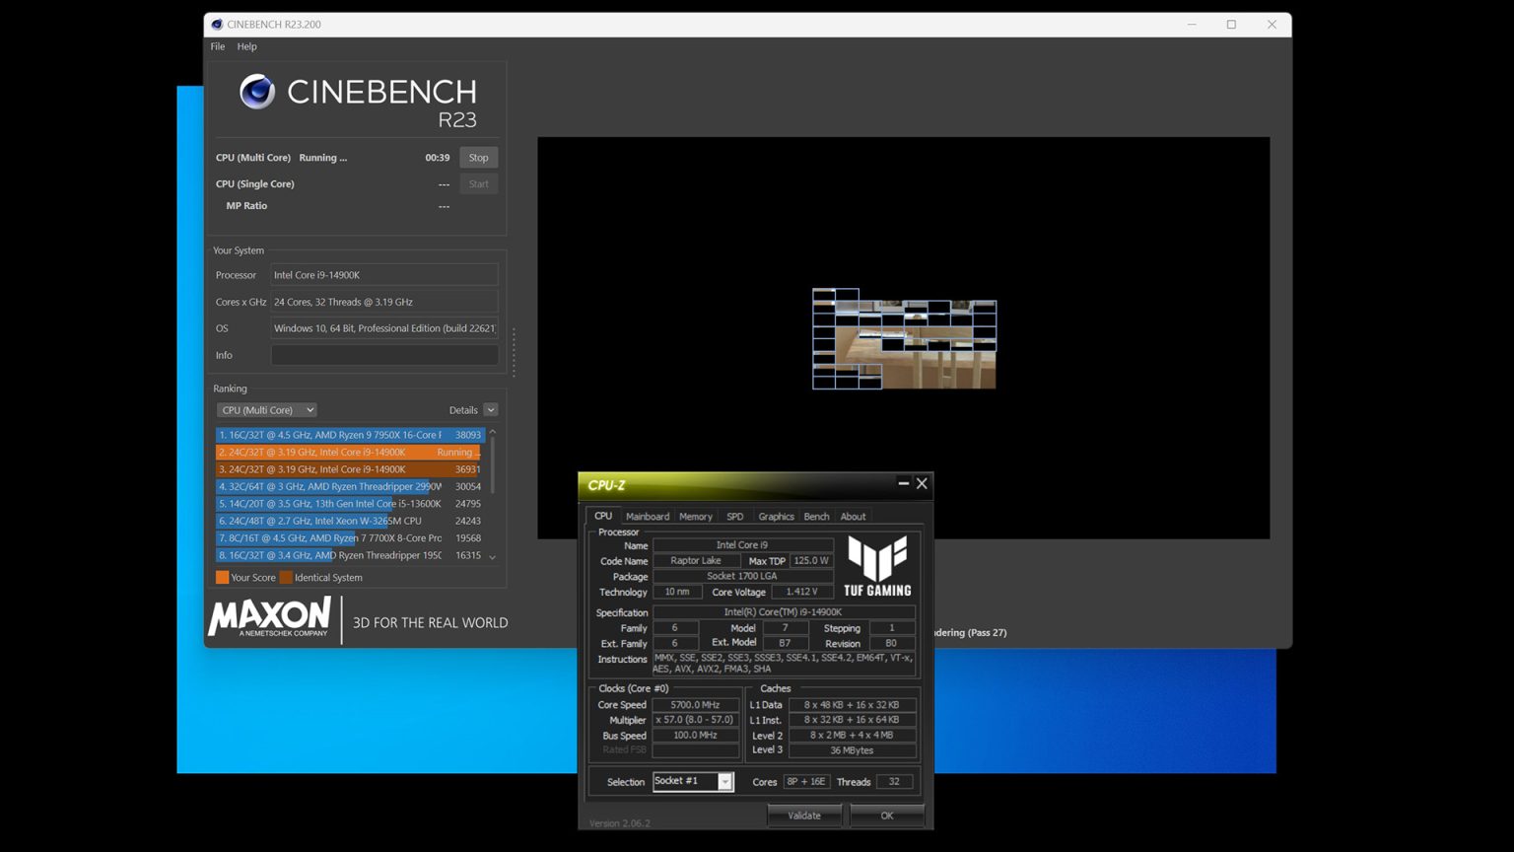Click the orange Your Score legend swatch
1514x852 pixels.
pyautogui.click(x=222, y=578)
